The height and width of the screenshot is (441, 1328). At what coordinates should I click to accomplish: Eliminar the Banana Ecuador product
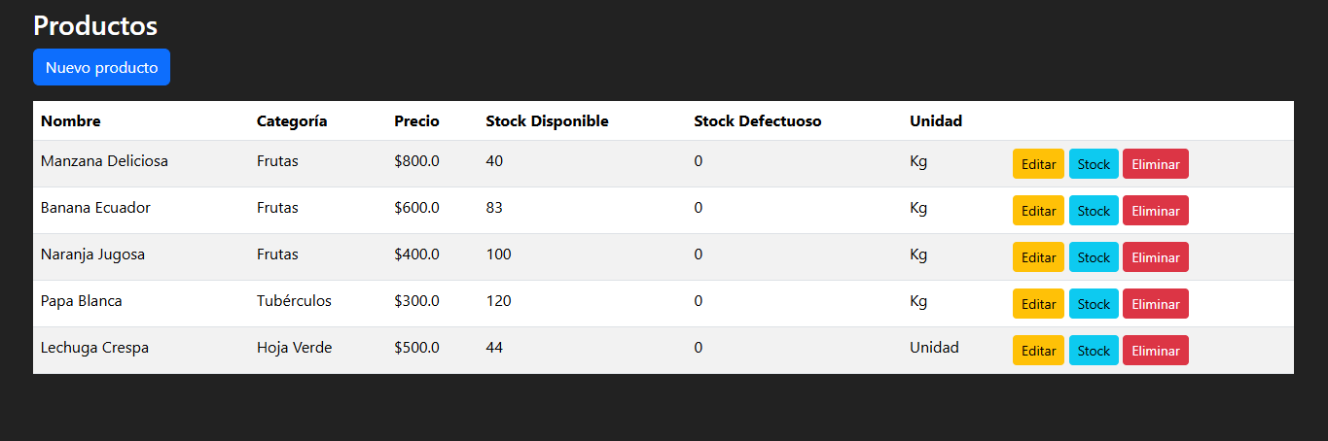pos(1156,211)
